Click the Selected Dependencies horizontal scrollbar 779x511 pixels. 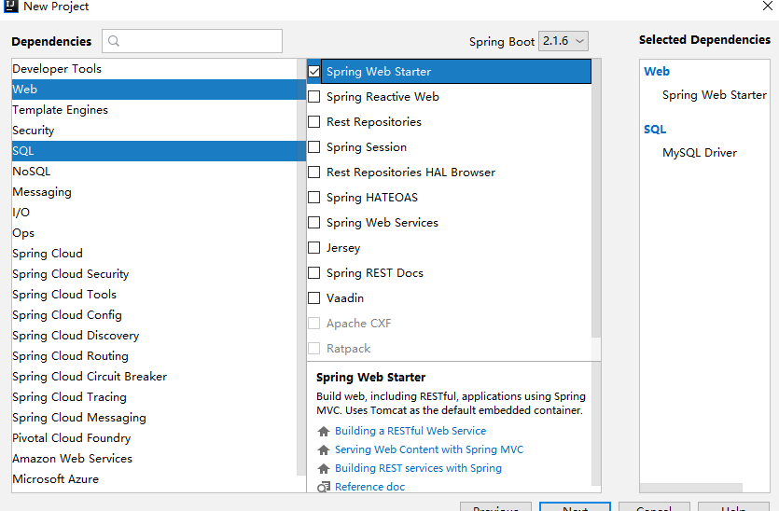pyautogui.click(x=691, y=488)
